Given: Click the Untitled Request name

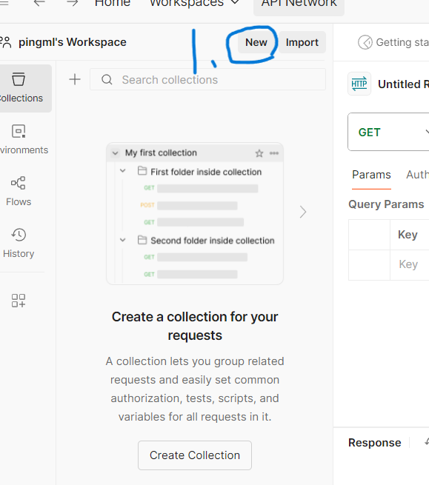Looking at the screenshot, I should coord(403,84).
